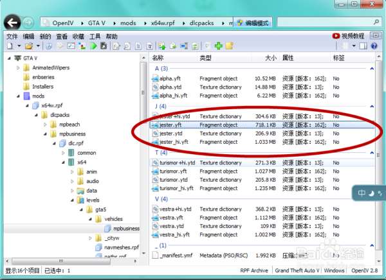This screenshot has width=386, height=280.
Task: Open dropdown arrow beside open-folder icon
Action: [x=38, y=46]
